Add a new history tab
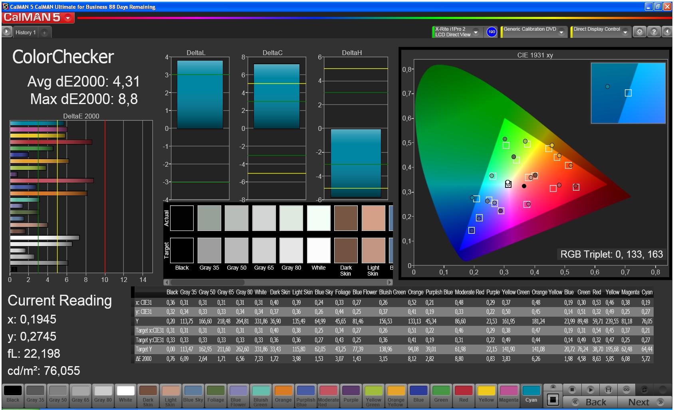The height and width of the screenshot is (410, 674). pyautogui.click(x=44, y=33)
